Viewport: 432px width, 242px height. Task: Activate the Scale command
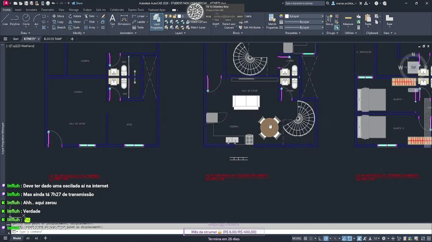point(74,28)
